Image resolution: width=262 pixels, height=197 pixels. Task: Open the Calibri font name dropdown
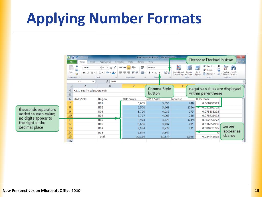coord(100,67)
